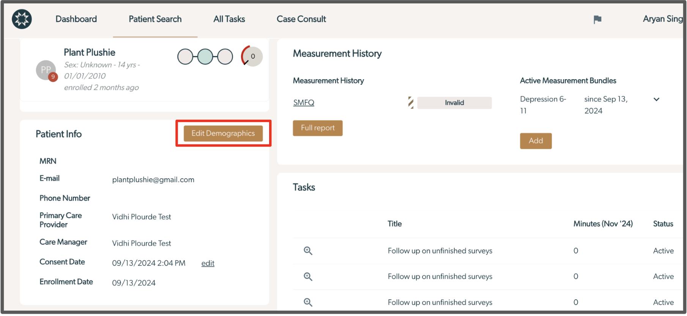The image size is (687, 316).
Task: Click the Active status of the first task
Action: [x=663, y=251]
